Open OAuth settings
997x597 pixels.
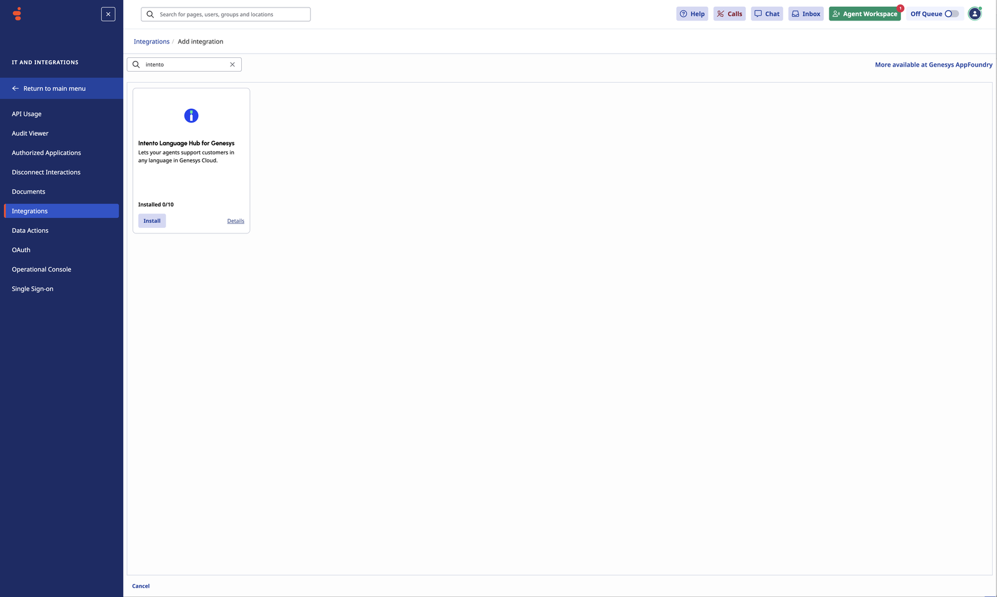pos(21,250)
